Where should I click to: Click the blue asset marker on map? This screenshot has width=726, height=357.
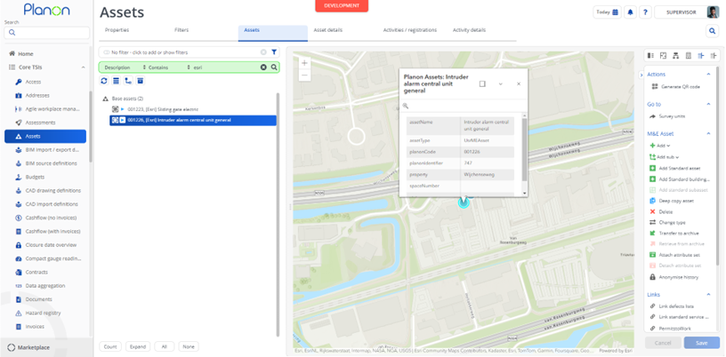pos(464,202)
